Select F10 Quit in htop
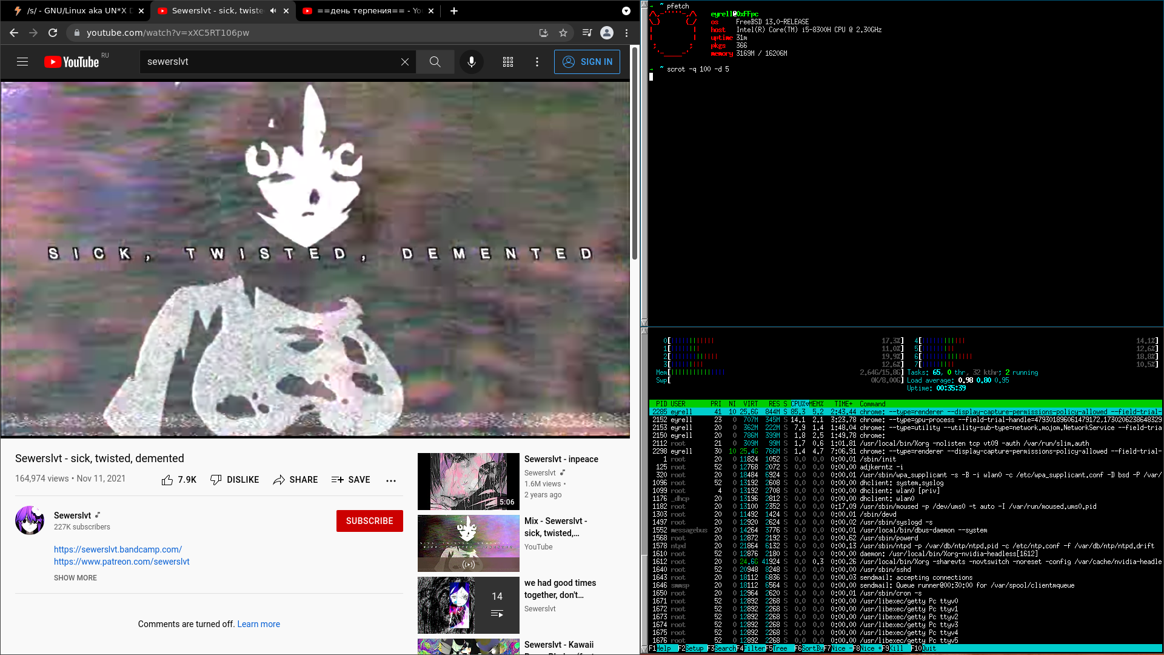Image resolution: width=1164 pixels, height=655 pixels. [924, 648]
